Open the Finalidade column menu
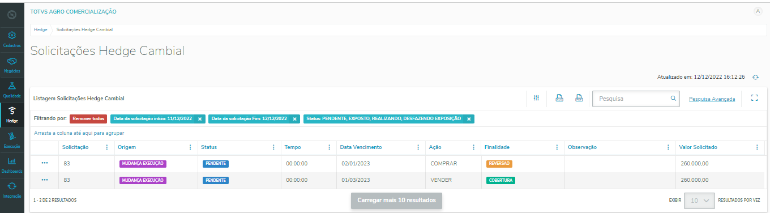The image size is (770, 213). (x=557, y=147)
